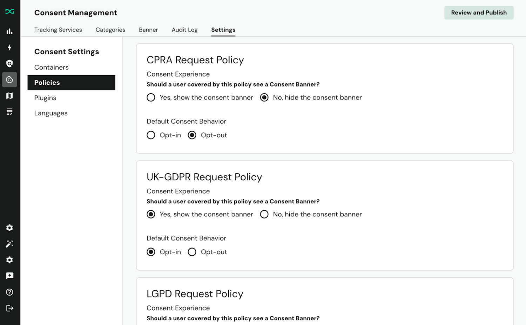Open the analytics bar chart panel
This screenshot has width=526, height=325.
coord(9,31)
